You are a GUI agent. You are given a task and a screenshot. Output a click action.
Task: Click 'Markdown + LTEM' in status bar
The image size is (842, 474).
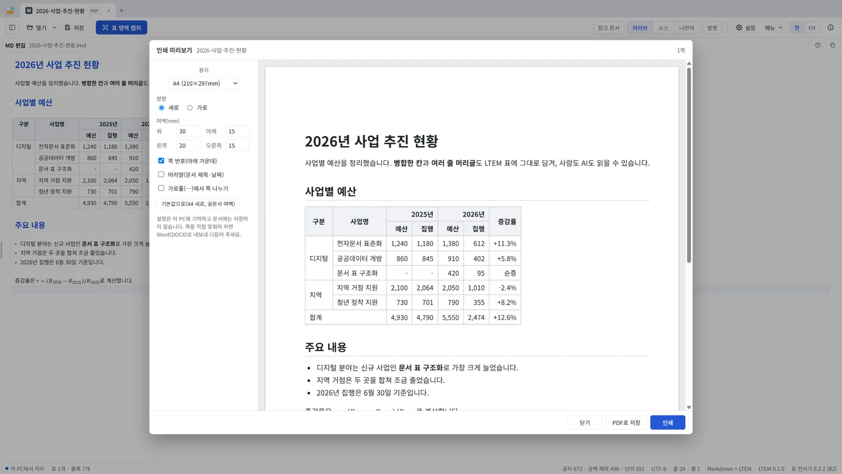(729, 469)
